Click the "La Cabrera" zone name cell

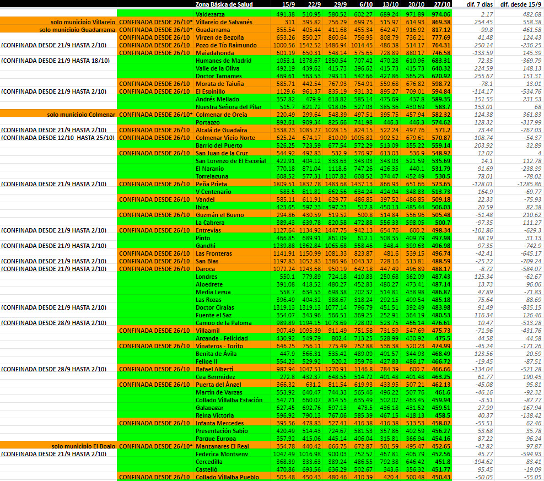pos(210,223)
